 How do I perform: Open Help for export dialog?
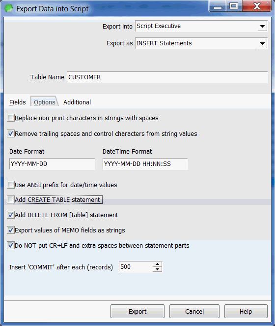click(246, 311)
